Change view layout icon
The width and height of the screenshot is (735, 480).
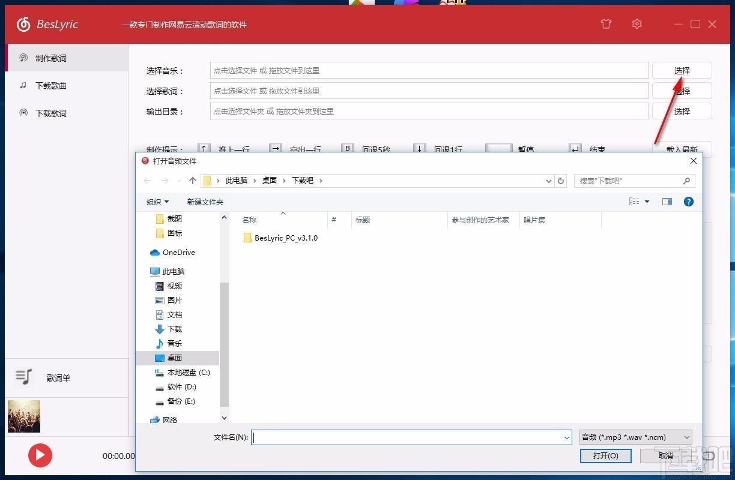click(x=634, y=202)
